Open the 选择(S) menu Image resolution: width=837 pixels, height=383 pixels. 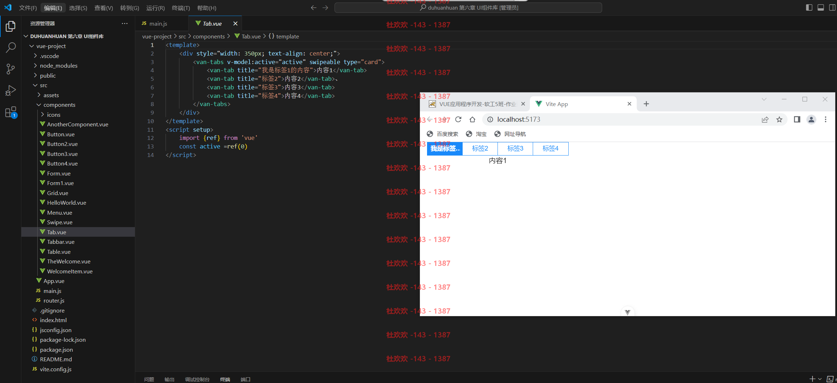78,8
